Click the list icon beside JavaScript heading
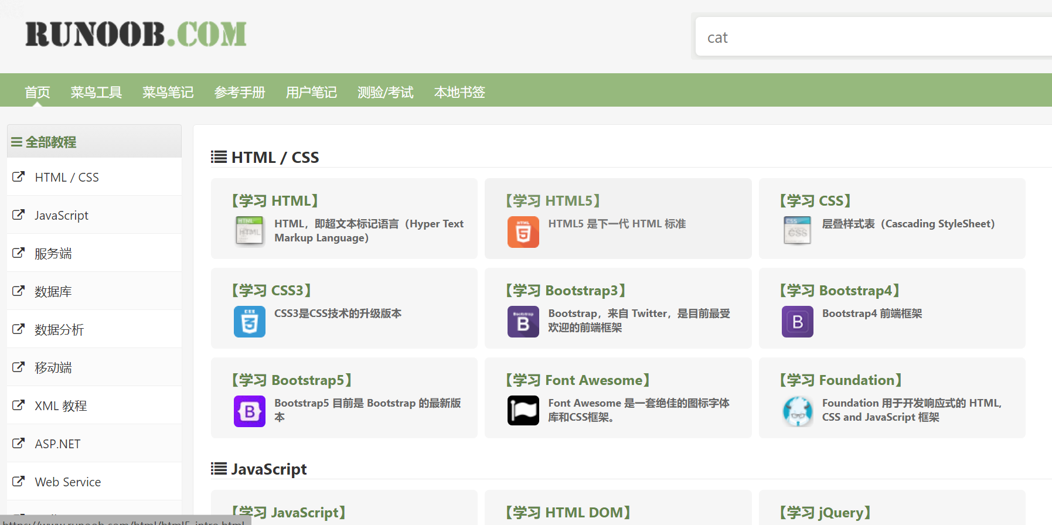The width and height of the screenshot is (1052, 525). [219, 469]
